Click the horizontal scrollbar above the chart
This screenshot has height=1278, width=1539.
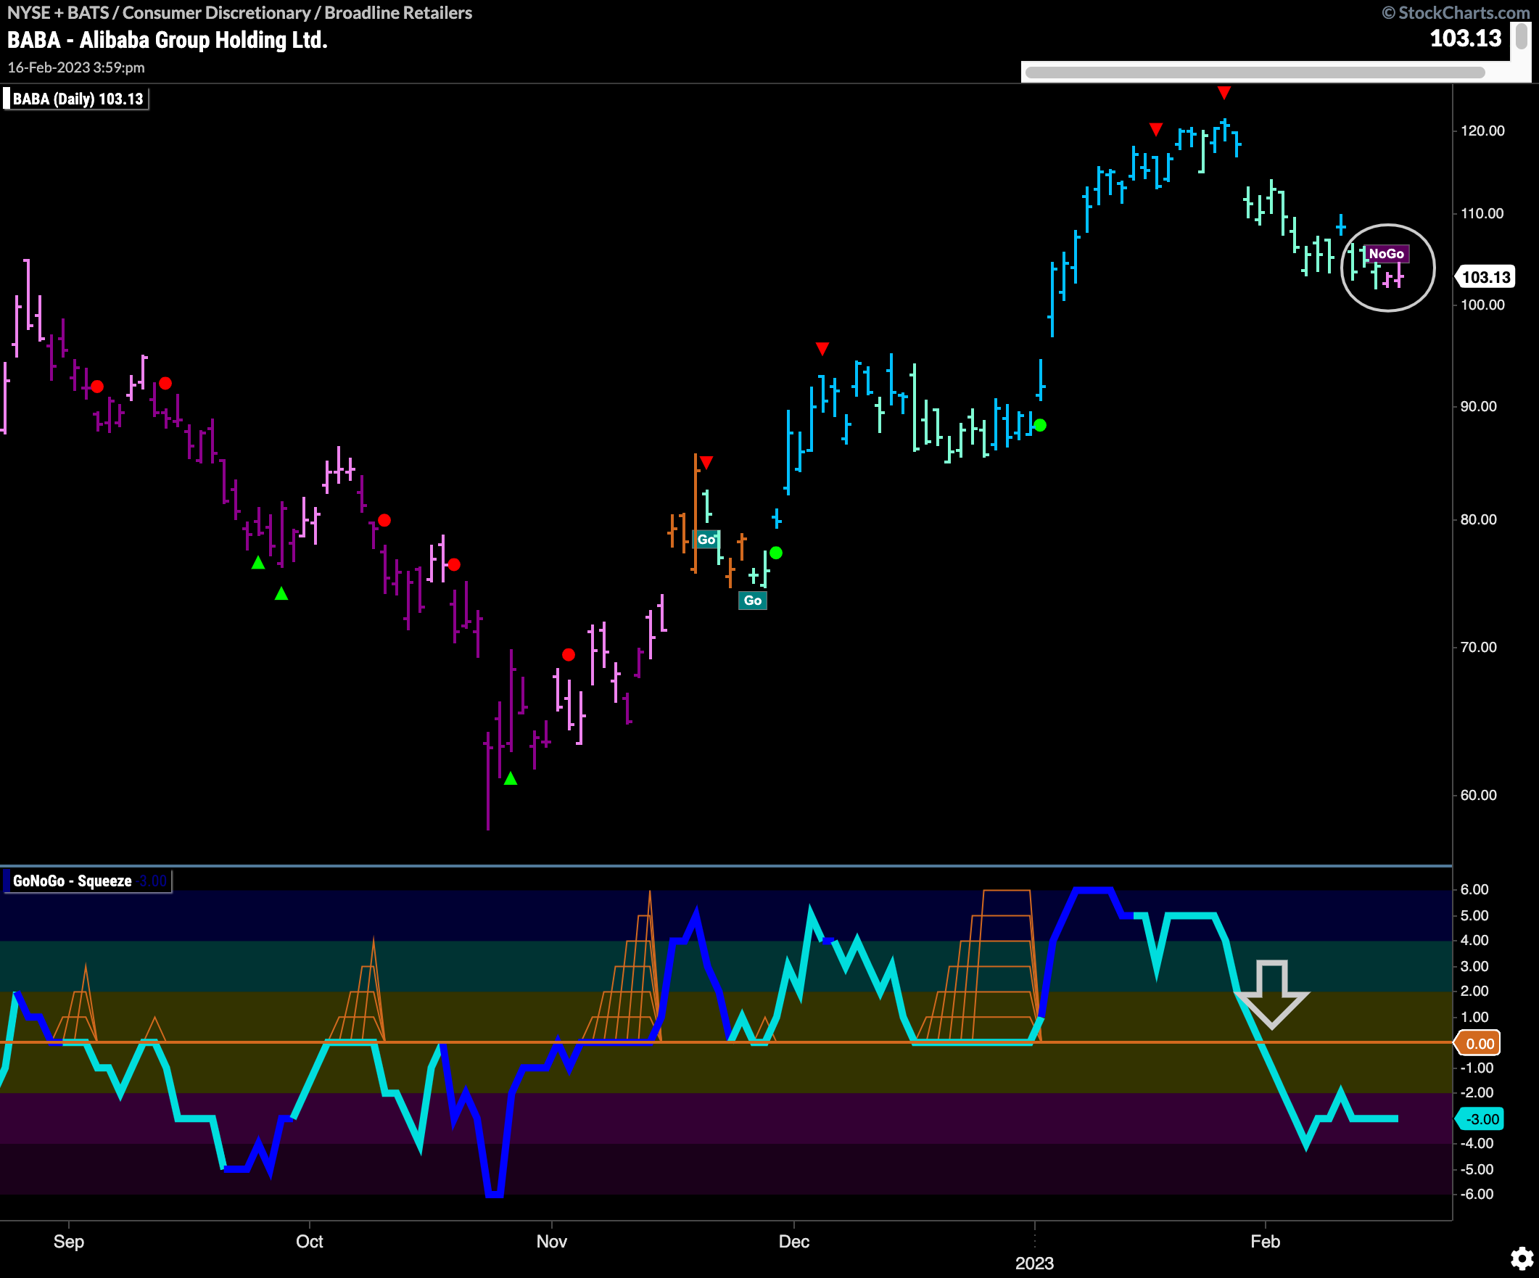pos(1255,72)
